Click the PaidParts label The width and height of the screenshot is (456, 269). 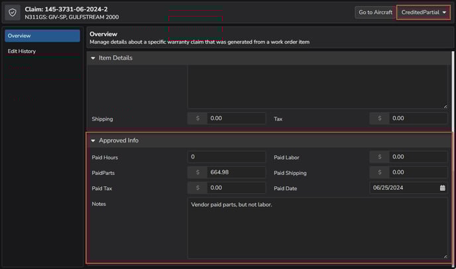103,173
